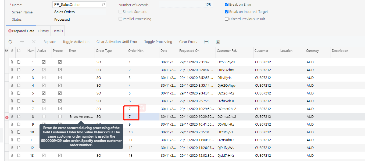Viewport: 365px width, 161px height.
Task: Enable Discard Previous Result
Action: (227, 19)
